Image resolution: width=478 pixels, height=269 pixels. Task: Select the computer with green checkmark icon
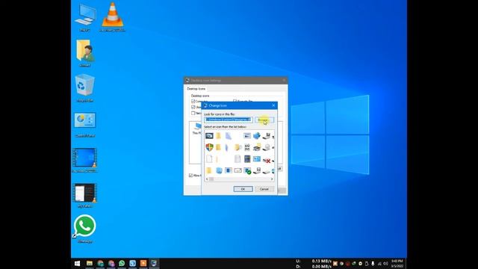(x=247, y=171)
